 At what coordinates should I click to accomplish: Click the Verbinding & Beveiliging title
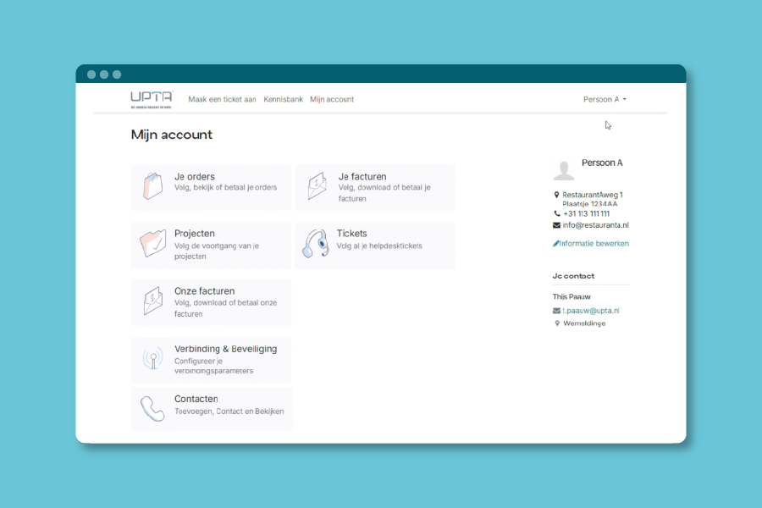[x=225, y=349]
